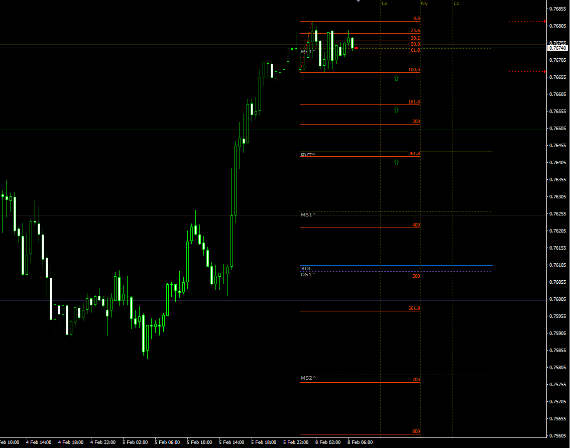570x448 pixels.
Task: Select the RDL label above the blue line
Action: click(306, 268)
